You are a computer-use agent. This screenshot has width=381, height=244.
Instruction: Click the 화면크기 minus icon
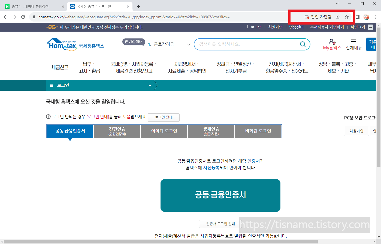click(370, 27)
